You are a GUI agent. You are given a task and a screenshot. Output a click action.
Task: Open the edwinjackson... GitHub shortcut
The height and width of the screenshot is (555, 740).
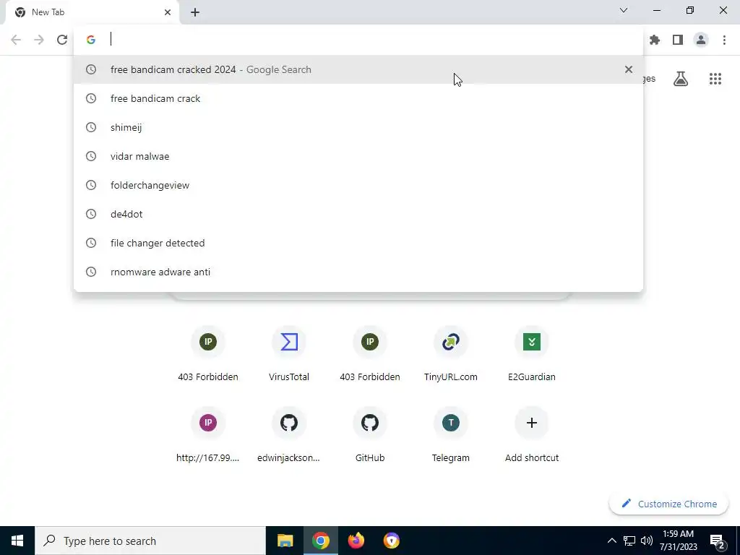[289, 434]
